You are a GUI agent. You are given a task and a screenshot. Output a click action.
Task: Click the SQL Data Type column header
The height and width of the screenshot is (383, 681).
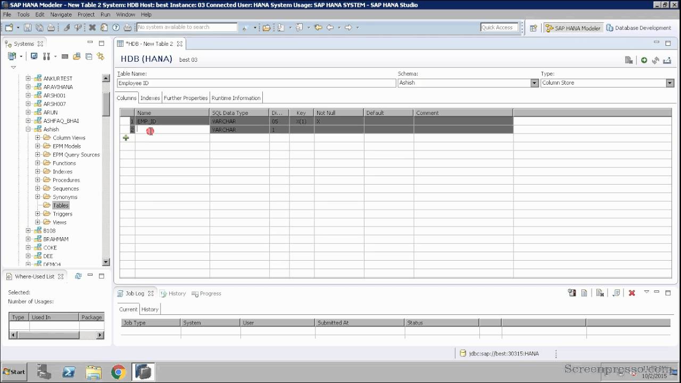(x=239, y=113)
